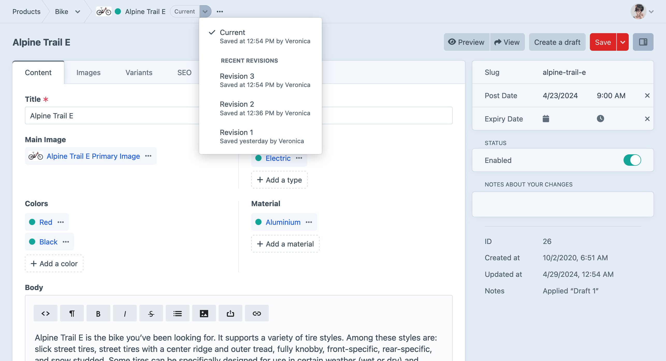Apply bold formatting in Body toolbar
Viewport: 666px width, 361px height.
[98, 313]
